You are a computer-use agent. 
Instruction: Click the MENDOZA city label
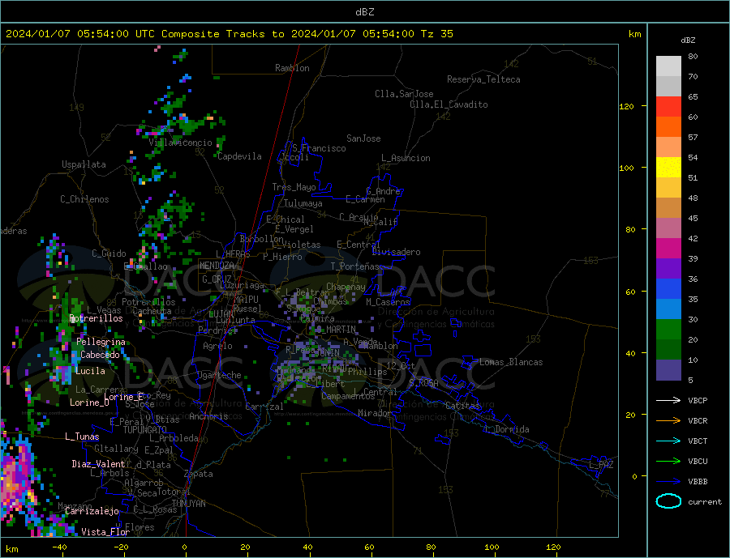pyautogui.click(x=217, y=266)
